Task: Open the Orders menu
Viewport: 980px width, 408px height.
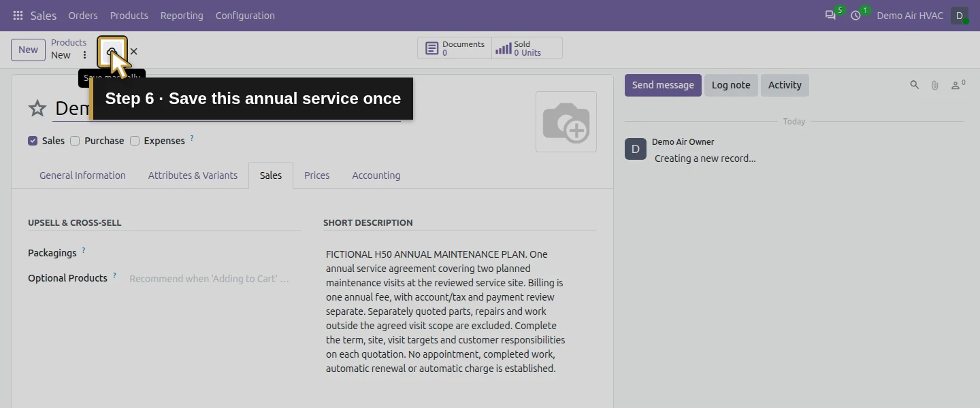Action: tap(83, 16)
